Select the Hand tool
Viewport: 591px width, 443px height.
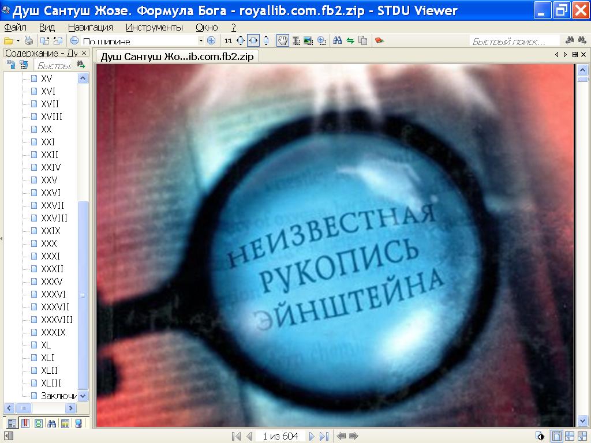(x=283, y=41)
